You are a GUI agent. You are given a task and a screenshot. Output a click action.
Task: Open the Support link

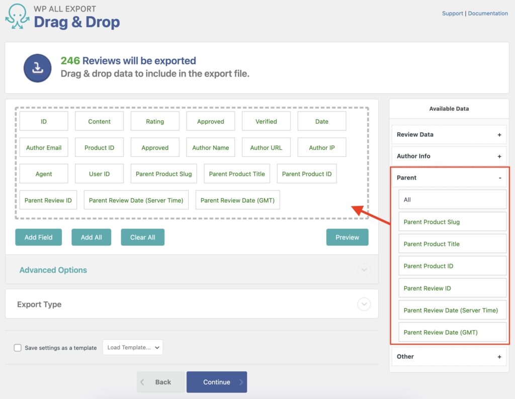coord(452,13)
